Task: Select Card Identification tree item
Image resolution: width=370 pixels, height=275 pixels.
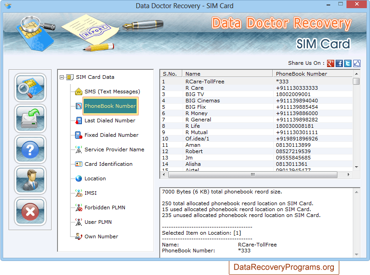Action: point(108,164)
